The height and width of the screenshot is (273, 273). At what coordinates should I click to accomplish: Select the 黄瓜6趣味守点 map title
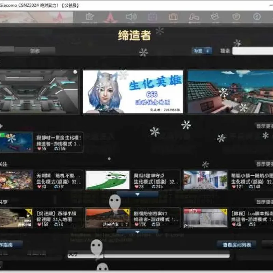pos(149,175)
